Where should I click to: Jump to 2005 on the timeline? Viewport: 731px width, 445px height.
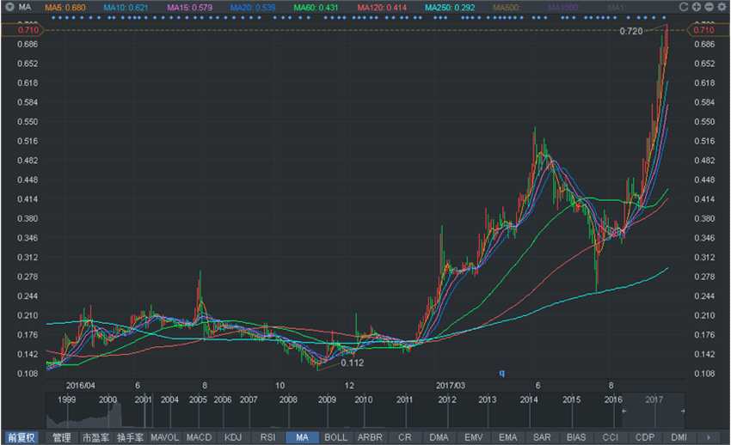coord(198,399)
